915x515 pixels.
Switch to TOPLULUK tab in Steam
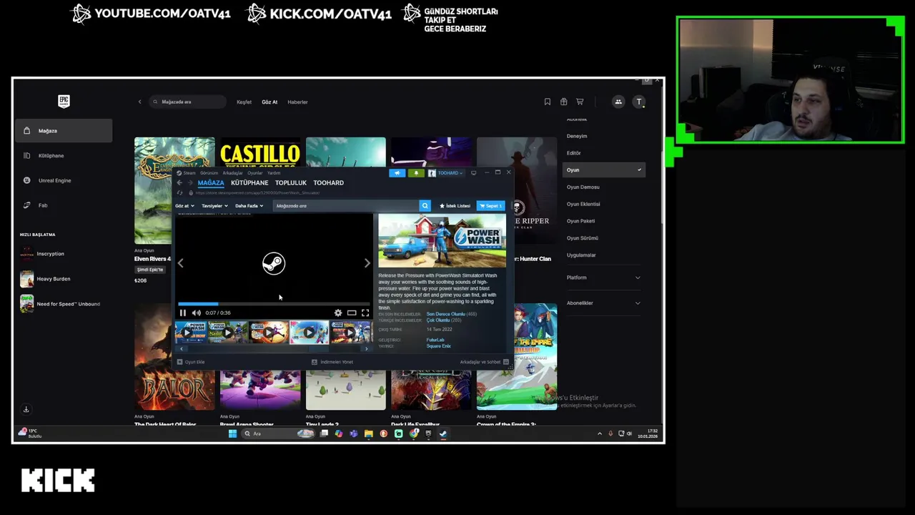point(291,183)
